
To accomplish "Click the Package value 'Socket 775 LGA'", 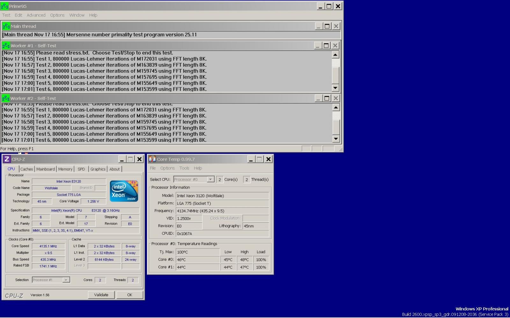I will (69, 195).
